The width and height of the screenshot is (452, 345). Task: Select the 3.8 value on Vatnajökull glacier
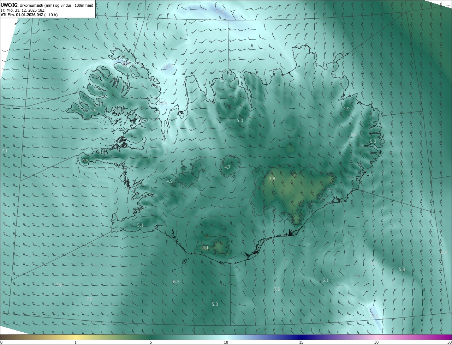pos(272,179)
